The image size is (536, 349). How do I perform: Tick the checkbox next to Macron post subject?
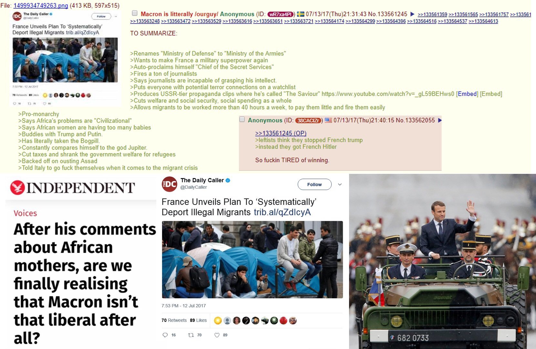coord(135,13)
